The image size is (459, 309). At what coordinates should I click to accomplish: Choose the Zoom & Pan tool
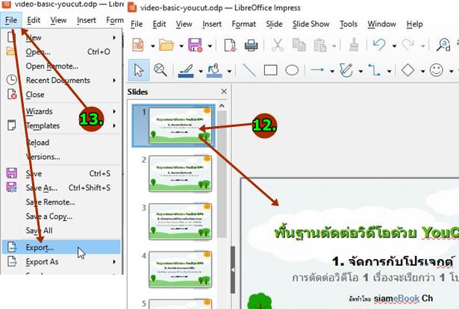tap(160, 70)
